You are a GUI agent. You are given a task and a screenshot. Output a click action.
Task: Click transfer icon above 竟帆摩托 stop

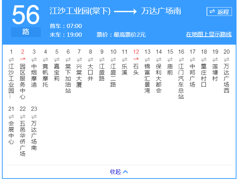point(45,60)
